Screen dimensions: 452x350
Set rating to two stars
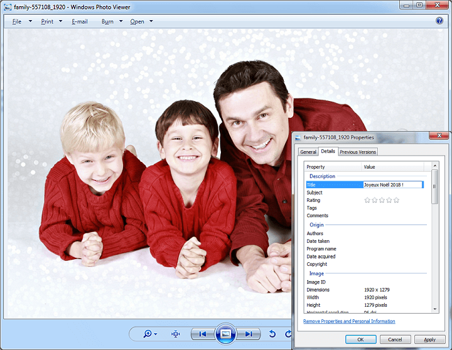(374, 200)
